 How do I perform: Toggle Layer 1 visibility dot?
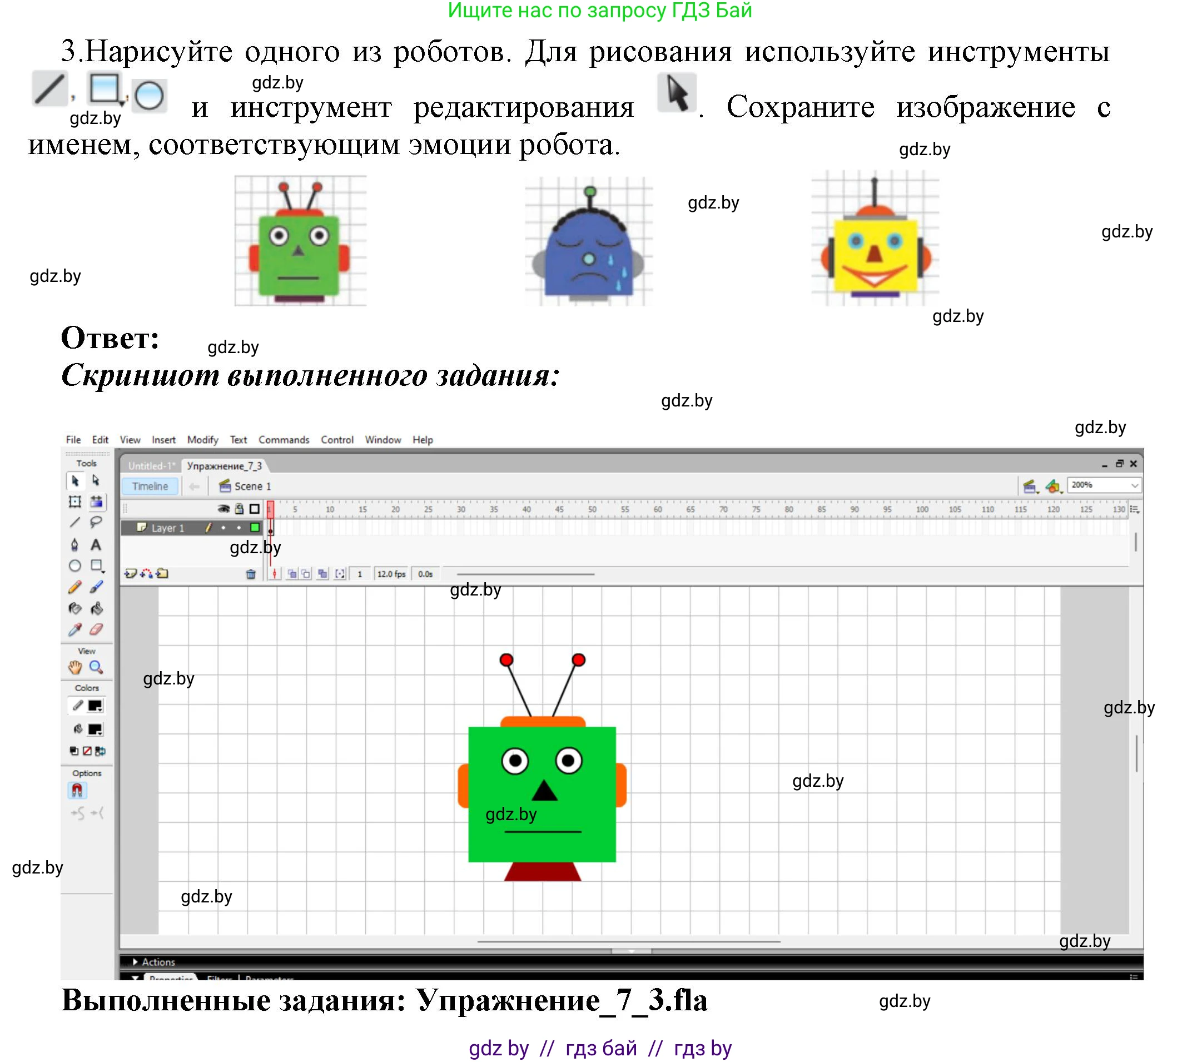(x=224, y=527)
